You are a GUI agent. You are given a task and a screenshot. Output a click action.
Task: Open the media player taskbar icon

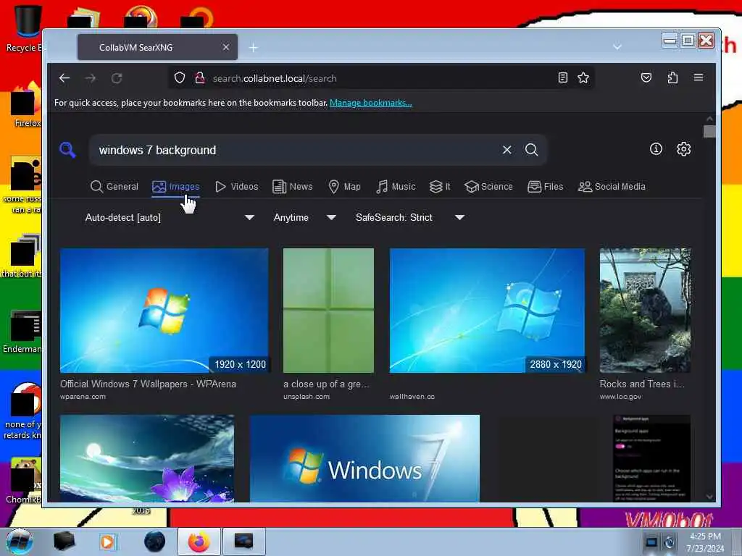107,542
